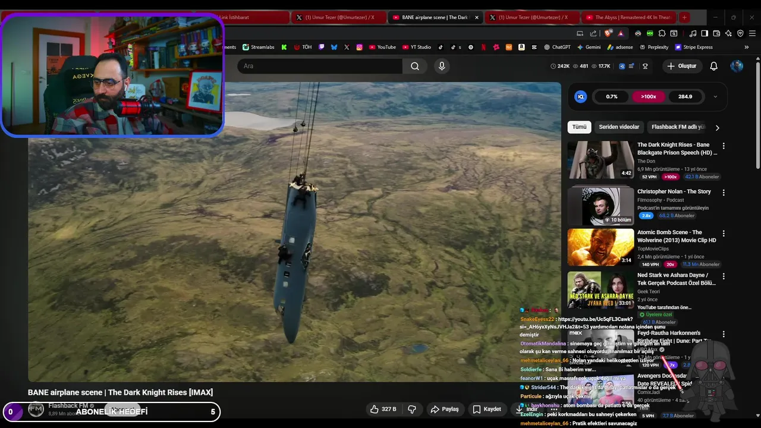Open options for Christopher Nolan - The Story

pos(724,193)
